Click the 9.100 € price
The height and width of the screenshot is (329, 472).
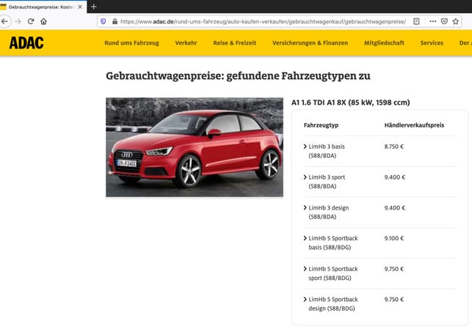click(x=394, y=238)
